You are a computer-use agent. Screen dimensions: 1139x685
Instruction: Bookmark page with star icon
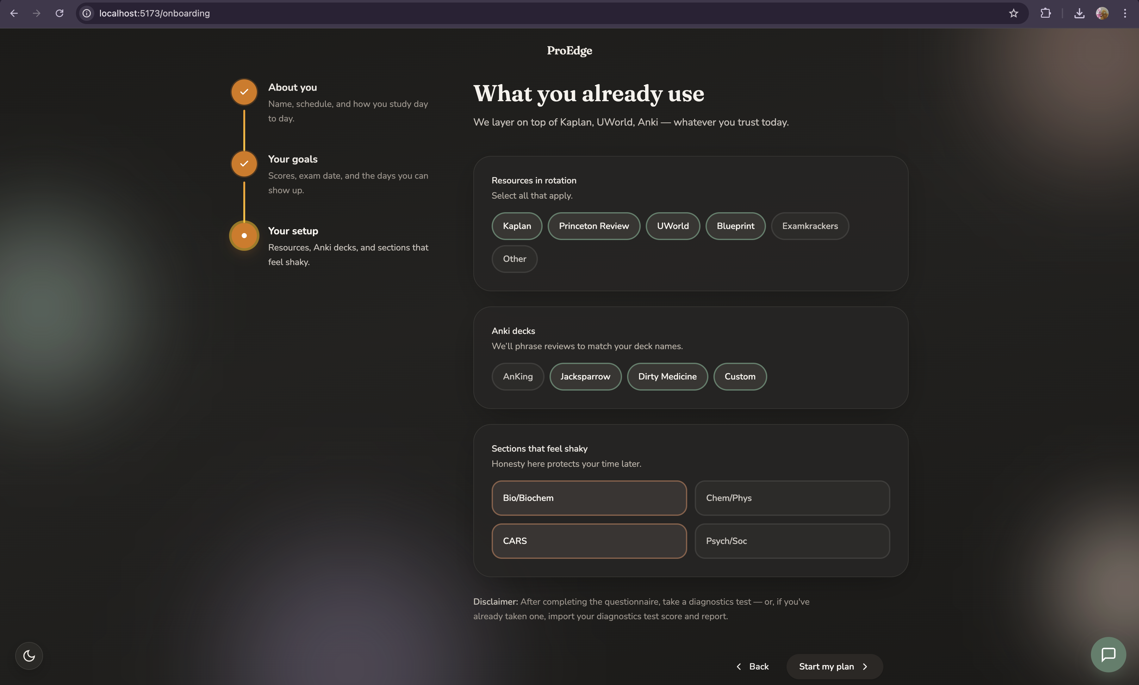[1013, 13]
